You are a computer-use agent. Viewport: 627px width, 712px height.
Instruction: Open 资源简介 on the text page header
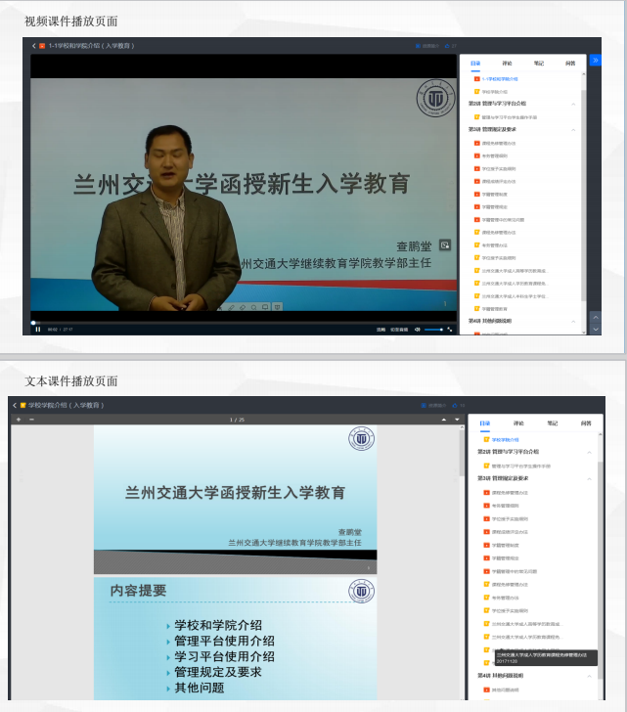click(433, 405)
